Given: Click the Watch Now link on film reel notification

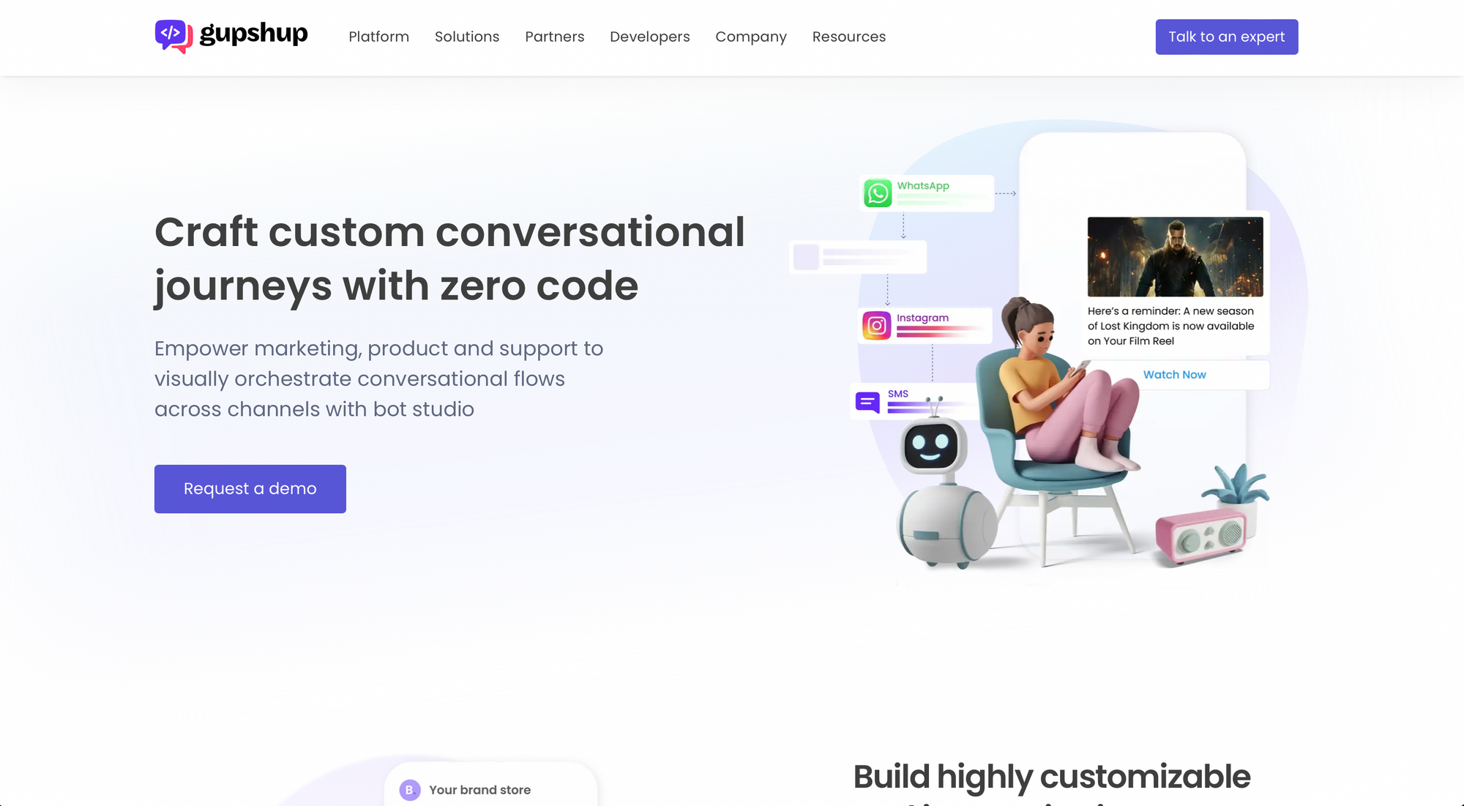Looking at the screenshot, I should click(x=1175, y=374).
